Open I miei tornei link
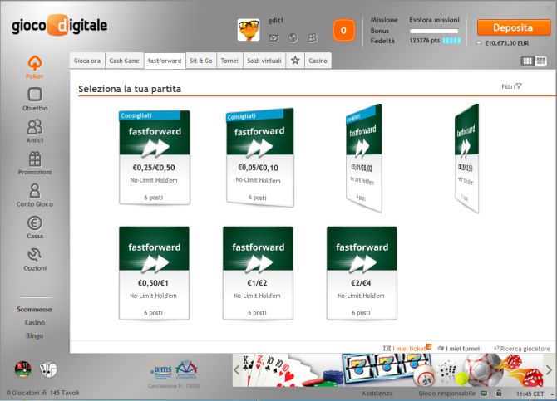The width and height of the screenshot is (557, 401). pos(459,349)
